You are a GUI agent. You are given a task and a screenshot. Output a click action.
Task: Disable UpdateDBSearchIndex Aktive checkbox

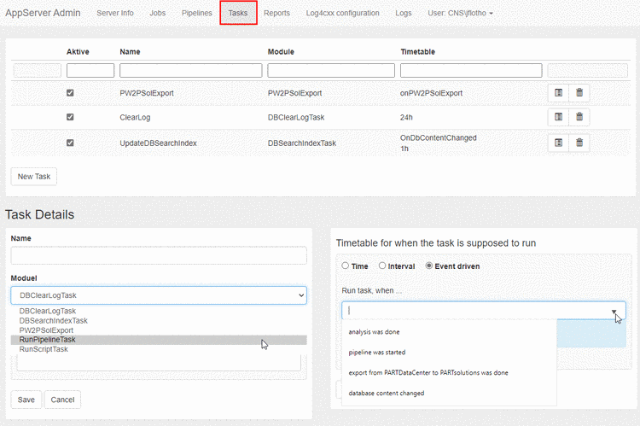click(x=70, y=143)
